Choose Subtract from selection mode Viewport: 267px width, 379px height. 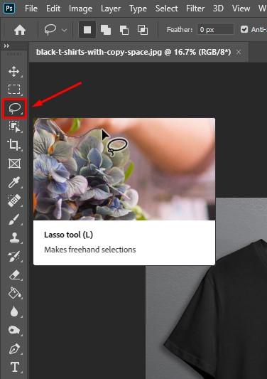pyautogui.click(x=124, y=30)
